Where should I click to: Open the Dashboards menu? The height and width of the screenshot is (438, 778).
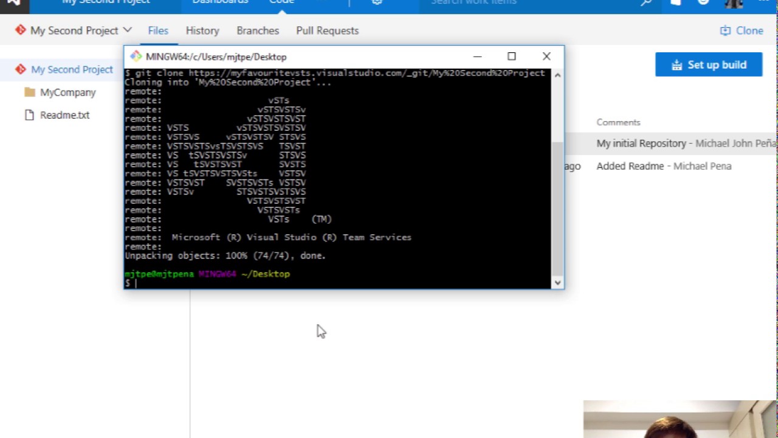[x=220, y=2]
